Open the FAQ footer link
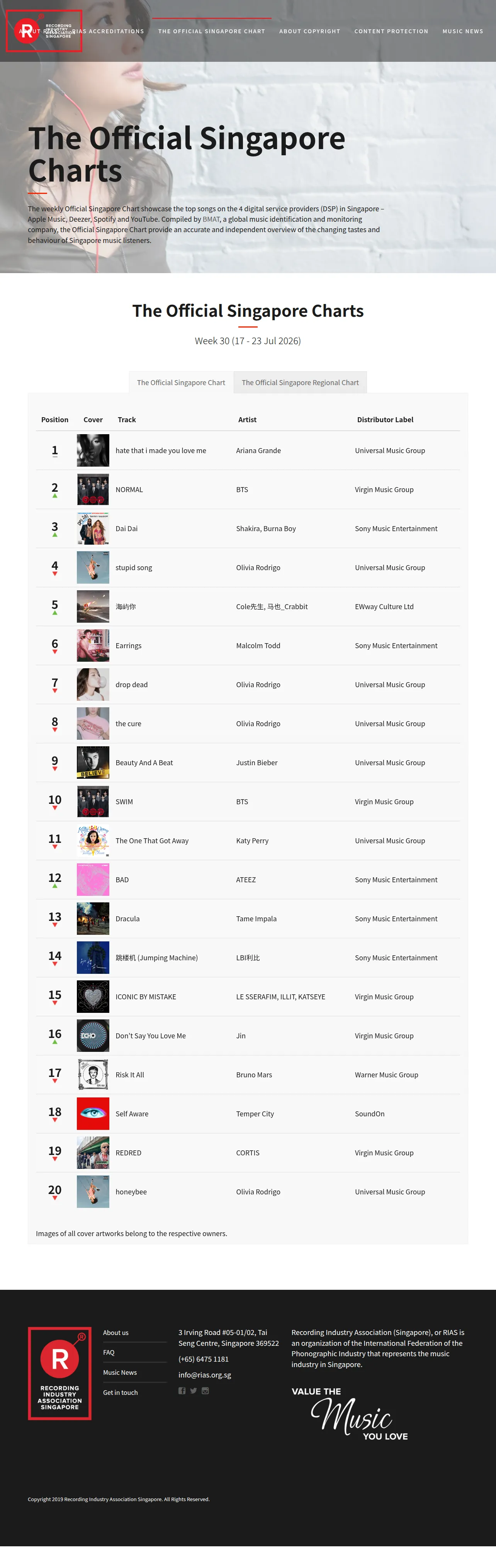This screenshot has height=1549, width=496. (x=109, y=1352)
